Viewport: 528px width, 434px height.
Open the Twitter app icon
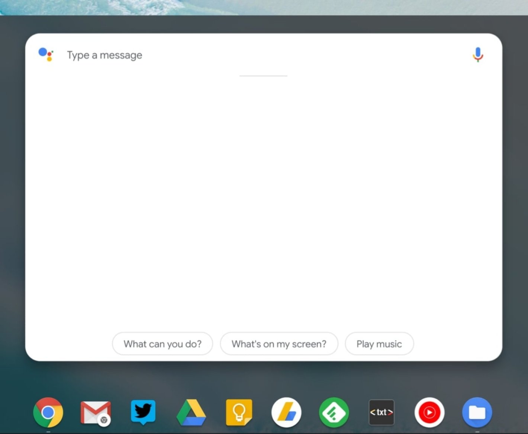point(143,412)
